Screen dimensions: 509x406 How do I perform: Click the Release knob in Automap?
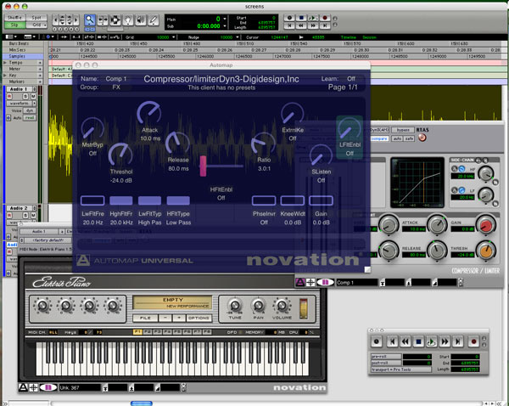tap(177, 143)
